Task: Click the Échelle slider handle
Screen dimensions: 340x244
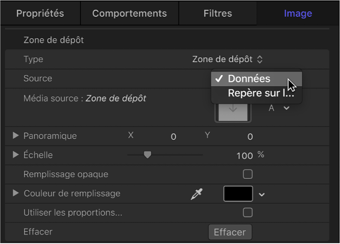Action: [147, 155]
